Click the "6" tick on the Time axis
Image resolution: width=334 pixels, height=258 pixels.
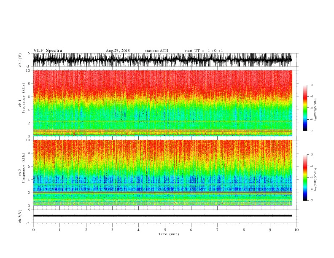tap(191, 230)
